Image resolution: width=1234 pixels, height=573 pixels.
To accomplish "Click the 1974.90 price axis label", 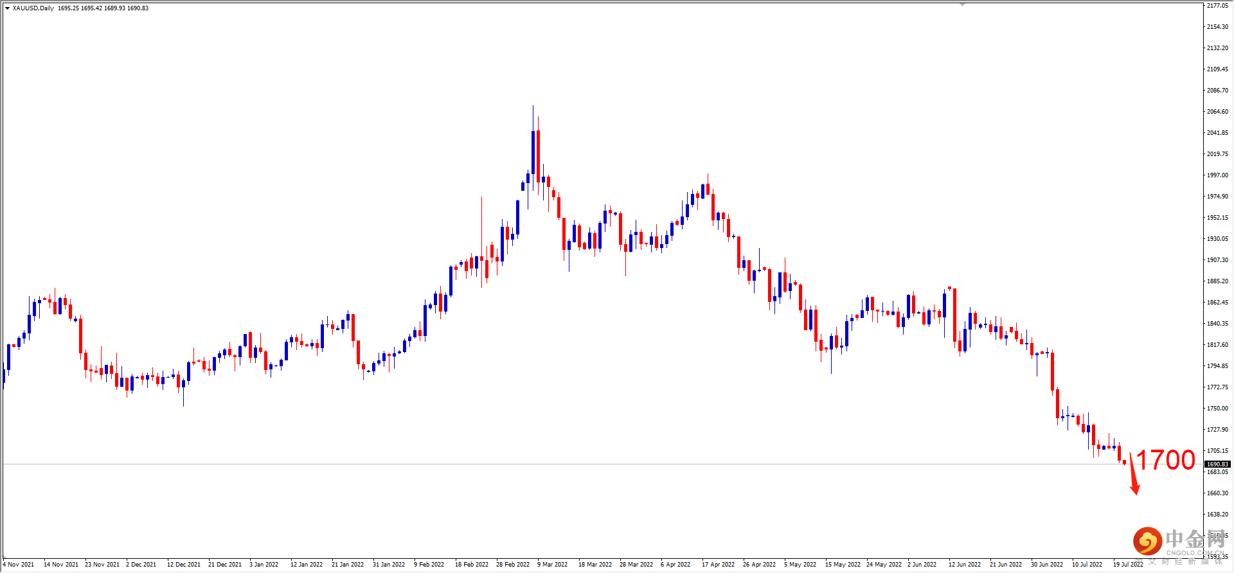I will [1217, 196].
